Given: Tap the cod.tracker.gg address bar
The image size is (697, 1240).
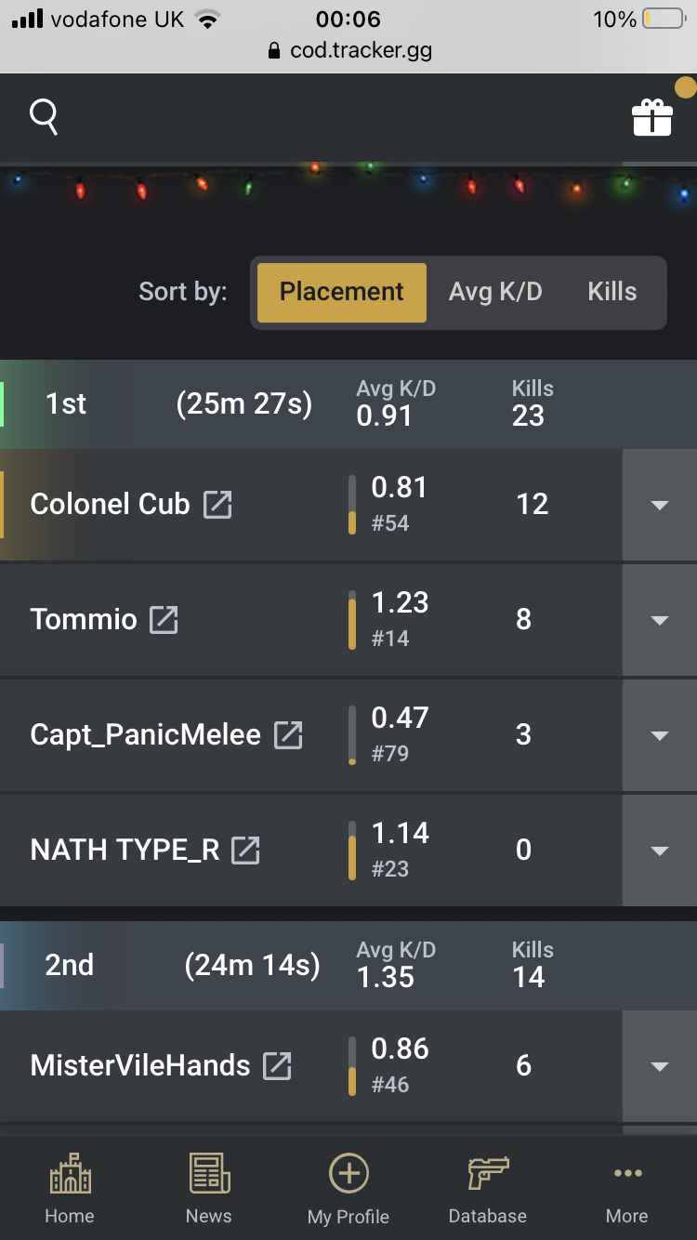Looking at the screenshot, I should 349,51.
